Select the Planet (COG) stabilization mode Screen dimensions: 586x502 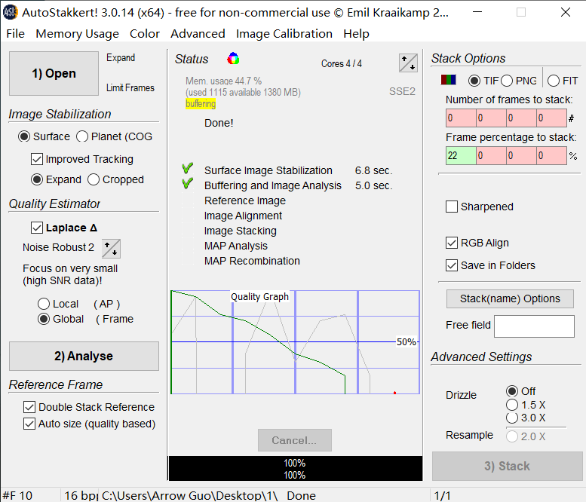[83, 136]
